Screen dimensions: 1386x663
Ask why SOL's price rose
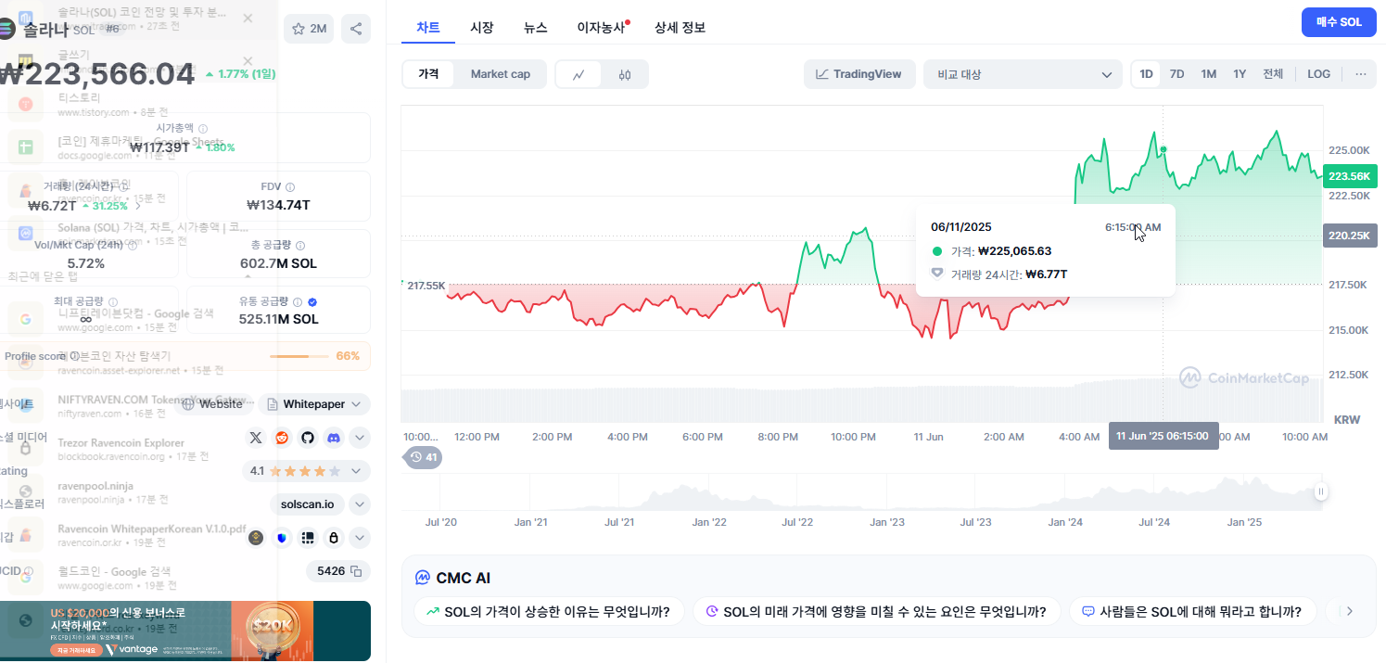[549, 611]
